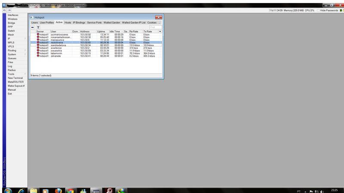Select the hotspot icon in the gilvanete row
Image resolution: width=344 pixels, height=193 pixels.
click(38, 56)
